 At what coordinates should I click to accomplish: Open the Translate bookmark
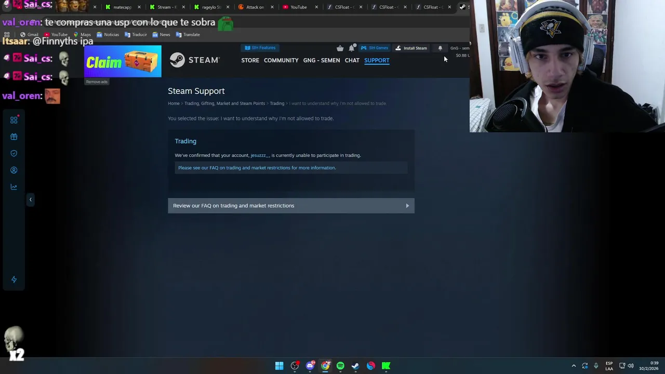click(x=188, y=34)
